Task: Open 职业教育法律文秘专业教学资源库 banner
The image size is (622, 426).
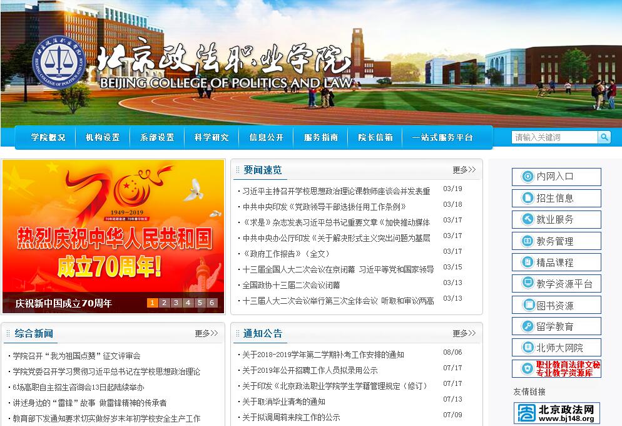Action: [x=556, y=369]
